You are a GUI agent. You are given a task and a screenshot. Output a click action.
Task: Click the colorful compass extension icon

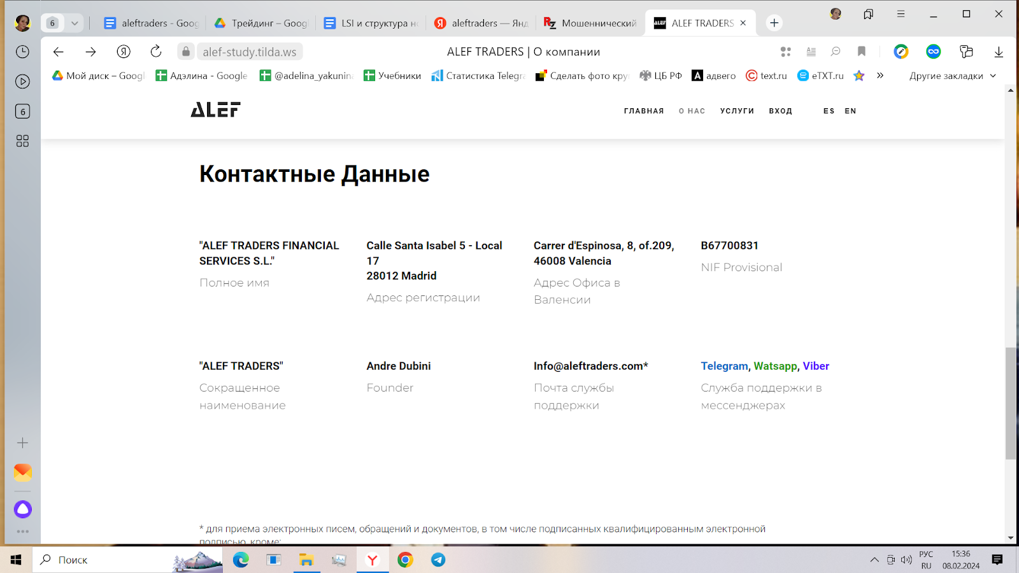901,52
